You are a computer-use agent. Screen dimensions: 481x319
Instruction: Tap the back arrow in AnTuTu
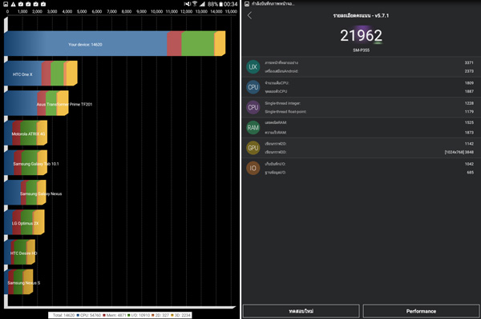pos(249,15)
